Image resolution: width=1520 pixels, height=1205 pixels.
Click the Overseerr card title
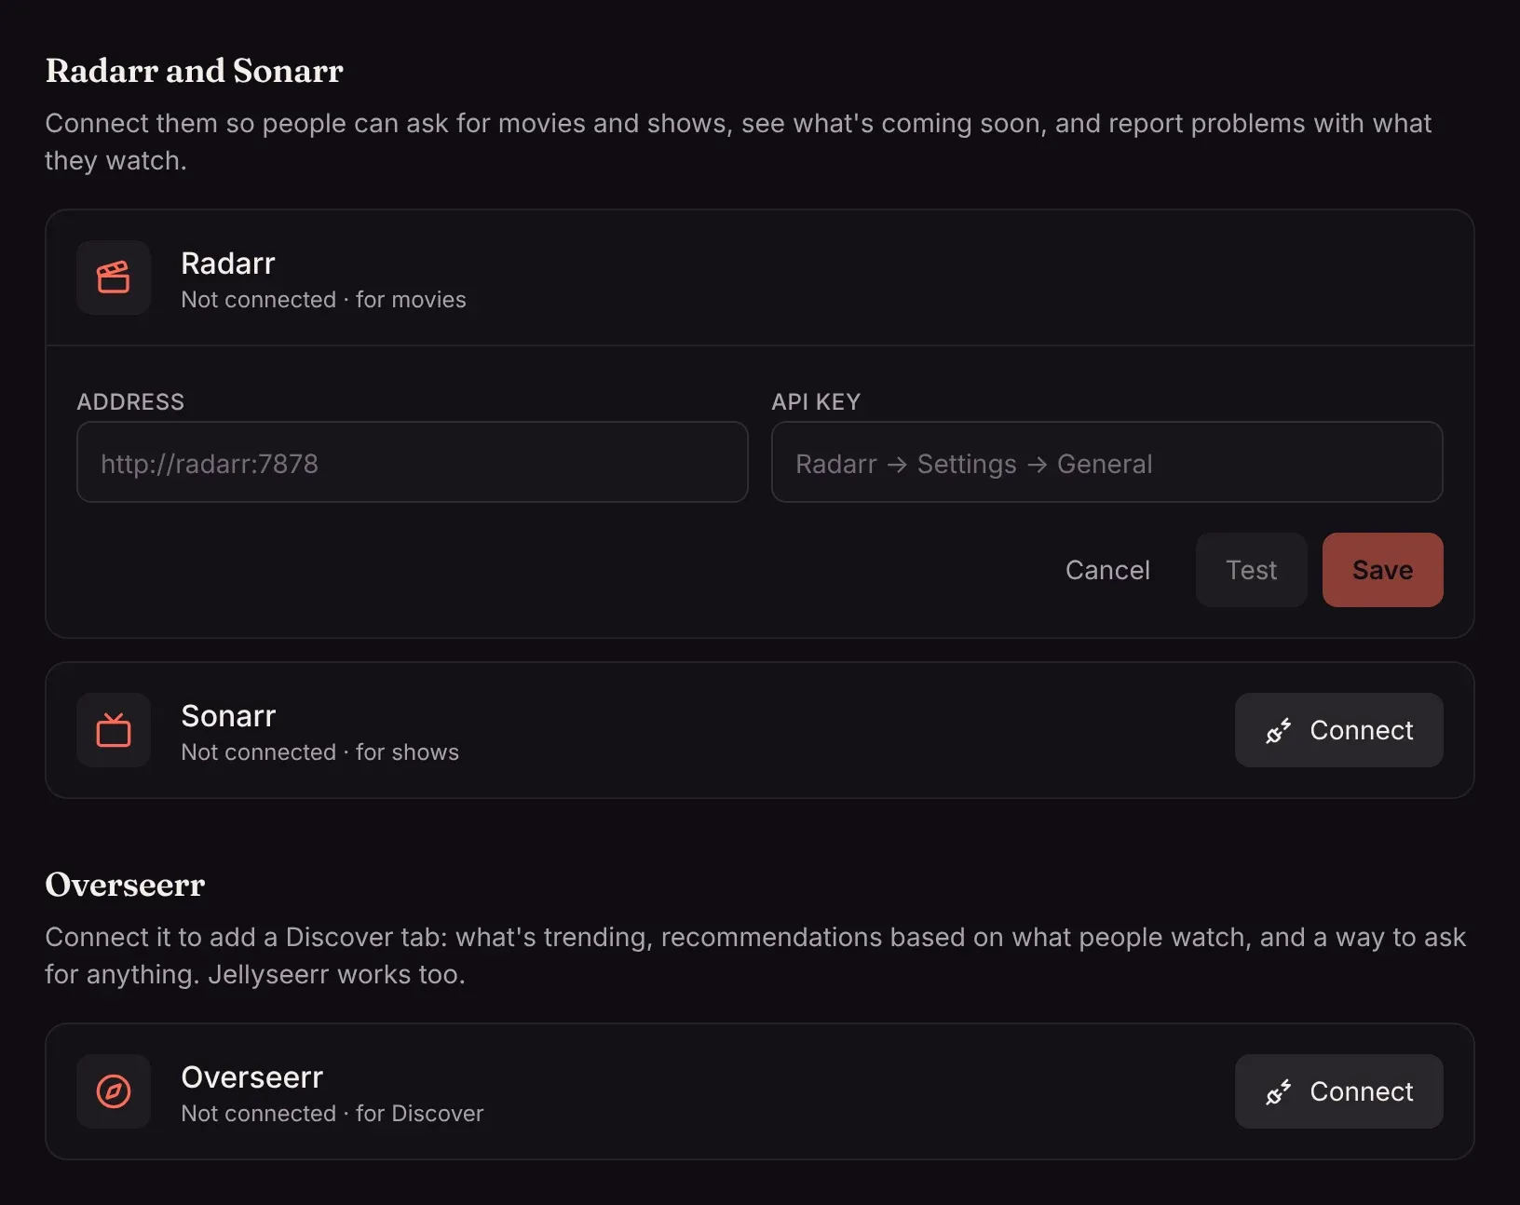(x=251, y=1077)
